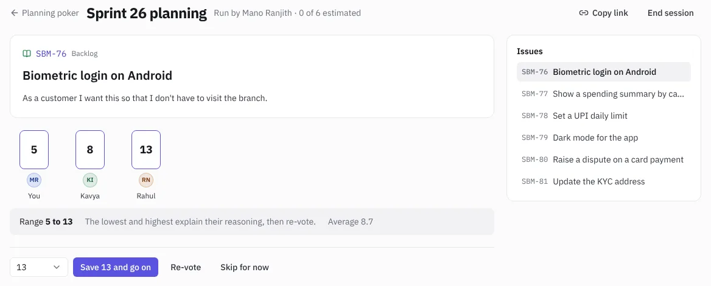Click the copy link chain icon
The image size is (711, 286).
(x=584, y=13)
